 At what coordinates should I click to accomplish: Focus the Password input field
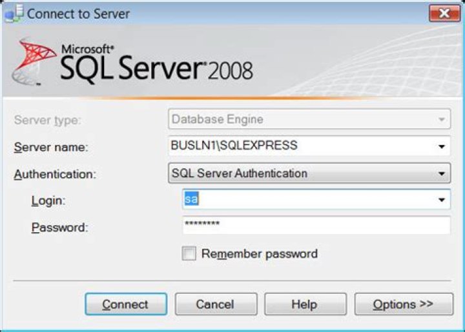[316, 226]
